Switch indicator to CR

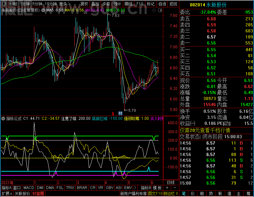(x=93, y=188)
